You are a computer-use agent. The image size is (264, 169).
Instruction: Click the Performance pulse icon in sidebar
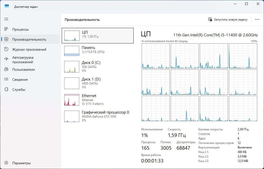coord(6,39)
